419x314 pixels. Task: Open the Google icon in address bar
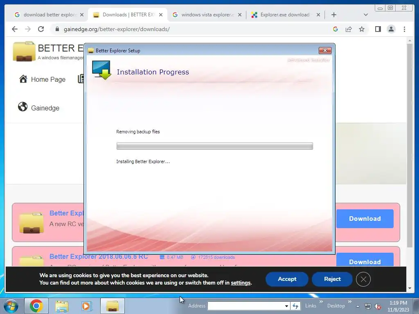tap(336, 29)
